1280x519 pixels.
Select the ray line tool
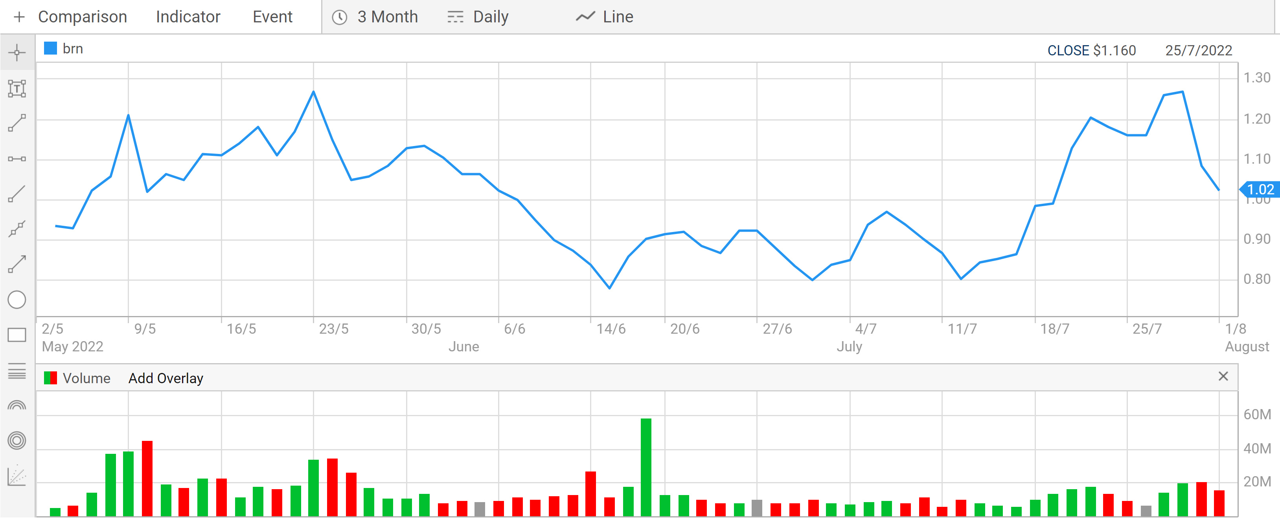coord(17,194)
